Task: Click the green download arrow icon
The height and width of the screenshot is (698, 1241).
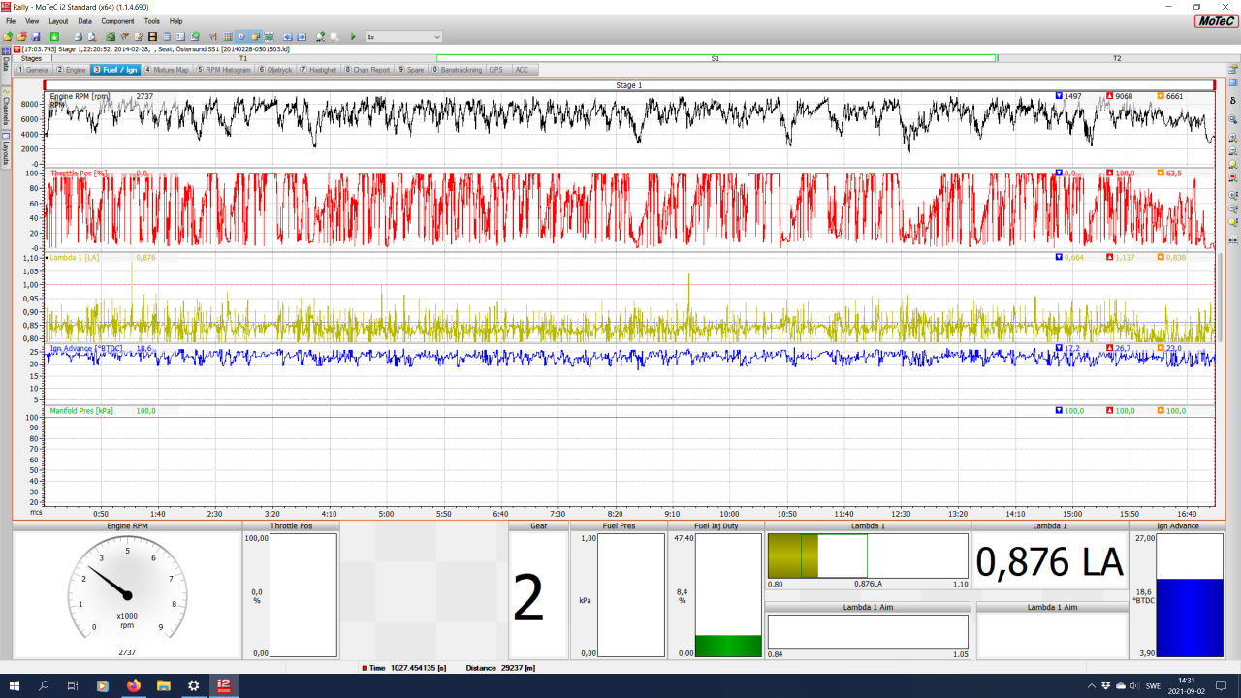Action: [54, 37]
